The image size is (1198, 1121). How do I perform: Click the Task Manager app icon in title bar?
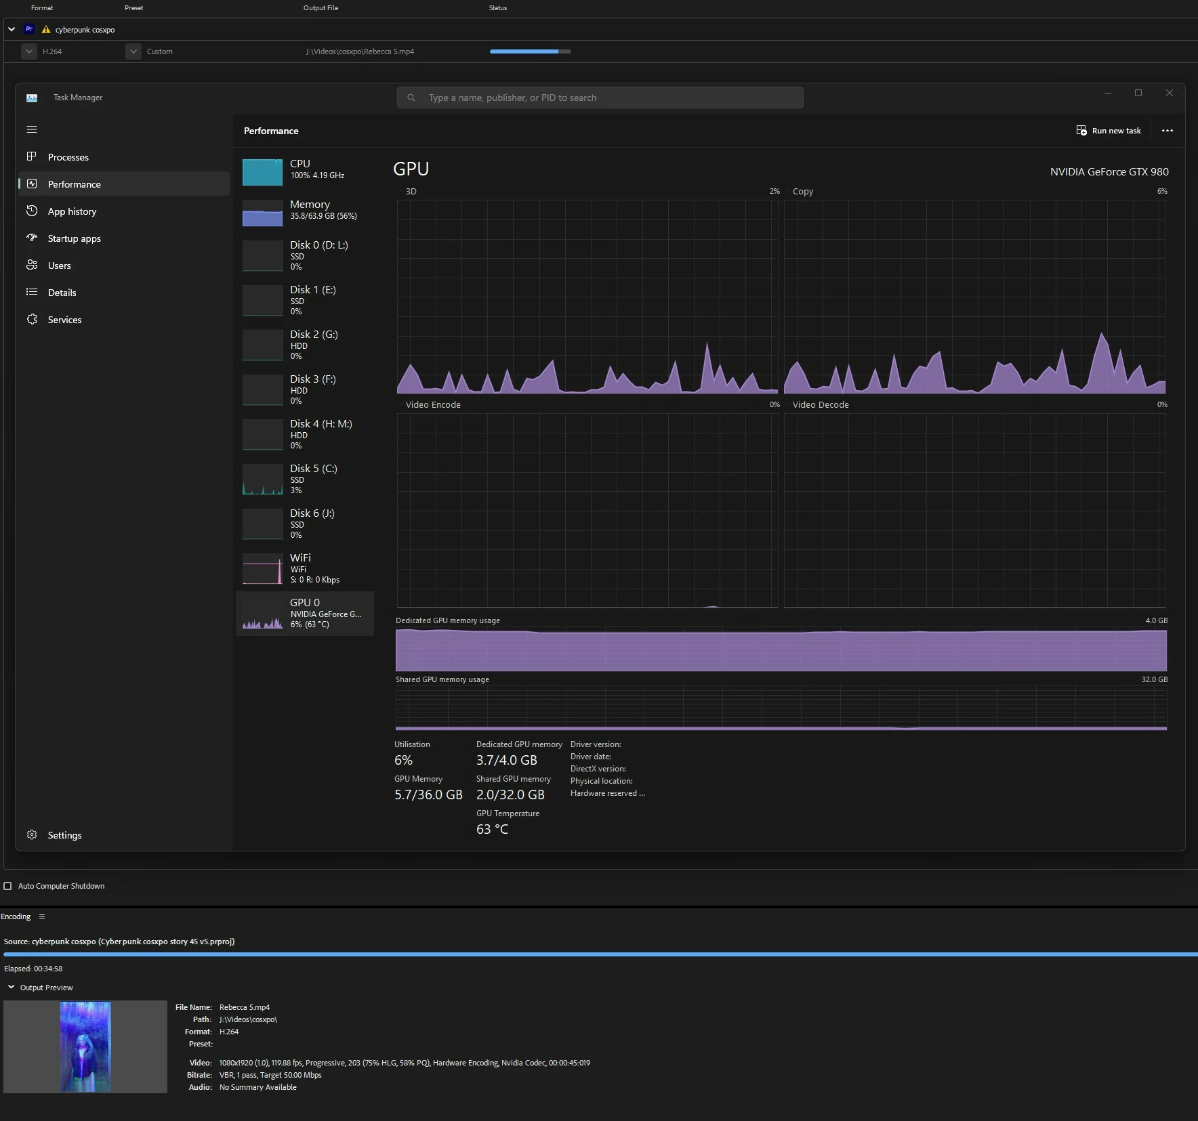coord(32,98)
